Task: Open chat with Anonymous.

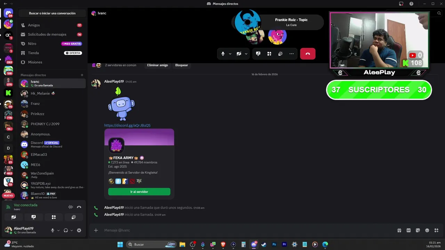Action: coord(52,134)
